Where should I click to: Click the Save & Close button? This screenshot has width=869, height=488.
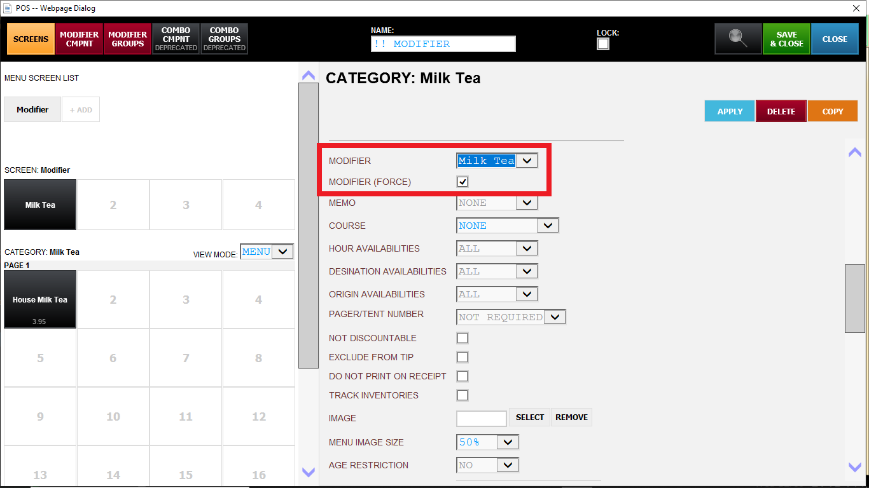click(786, 39)
